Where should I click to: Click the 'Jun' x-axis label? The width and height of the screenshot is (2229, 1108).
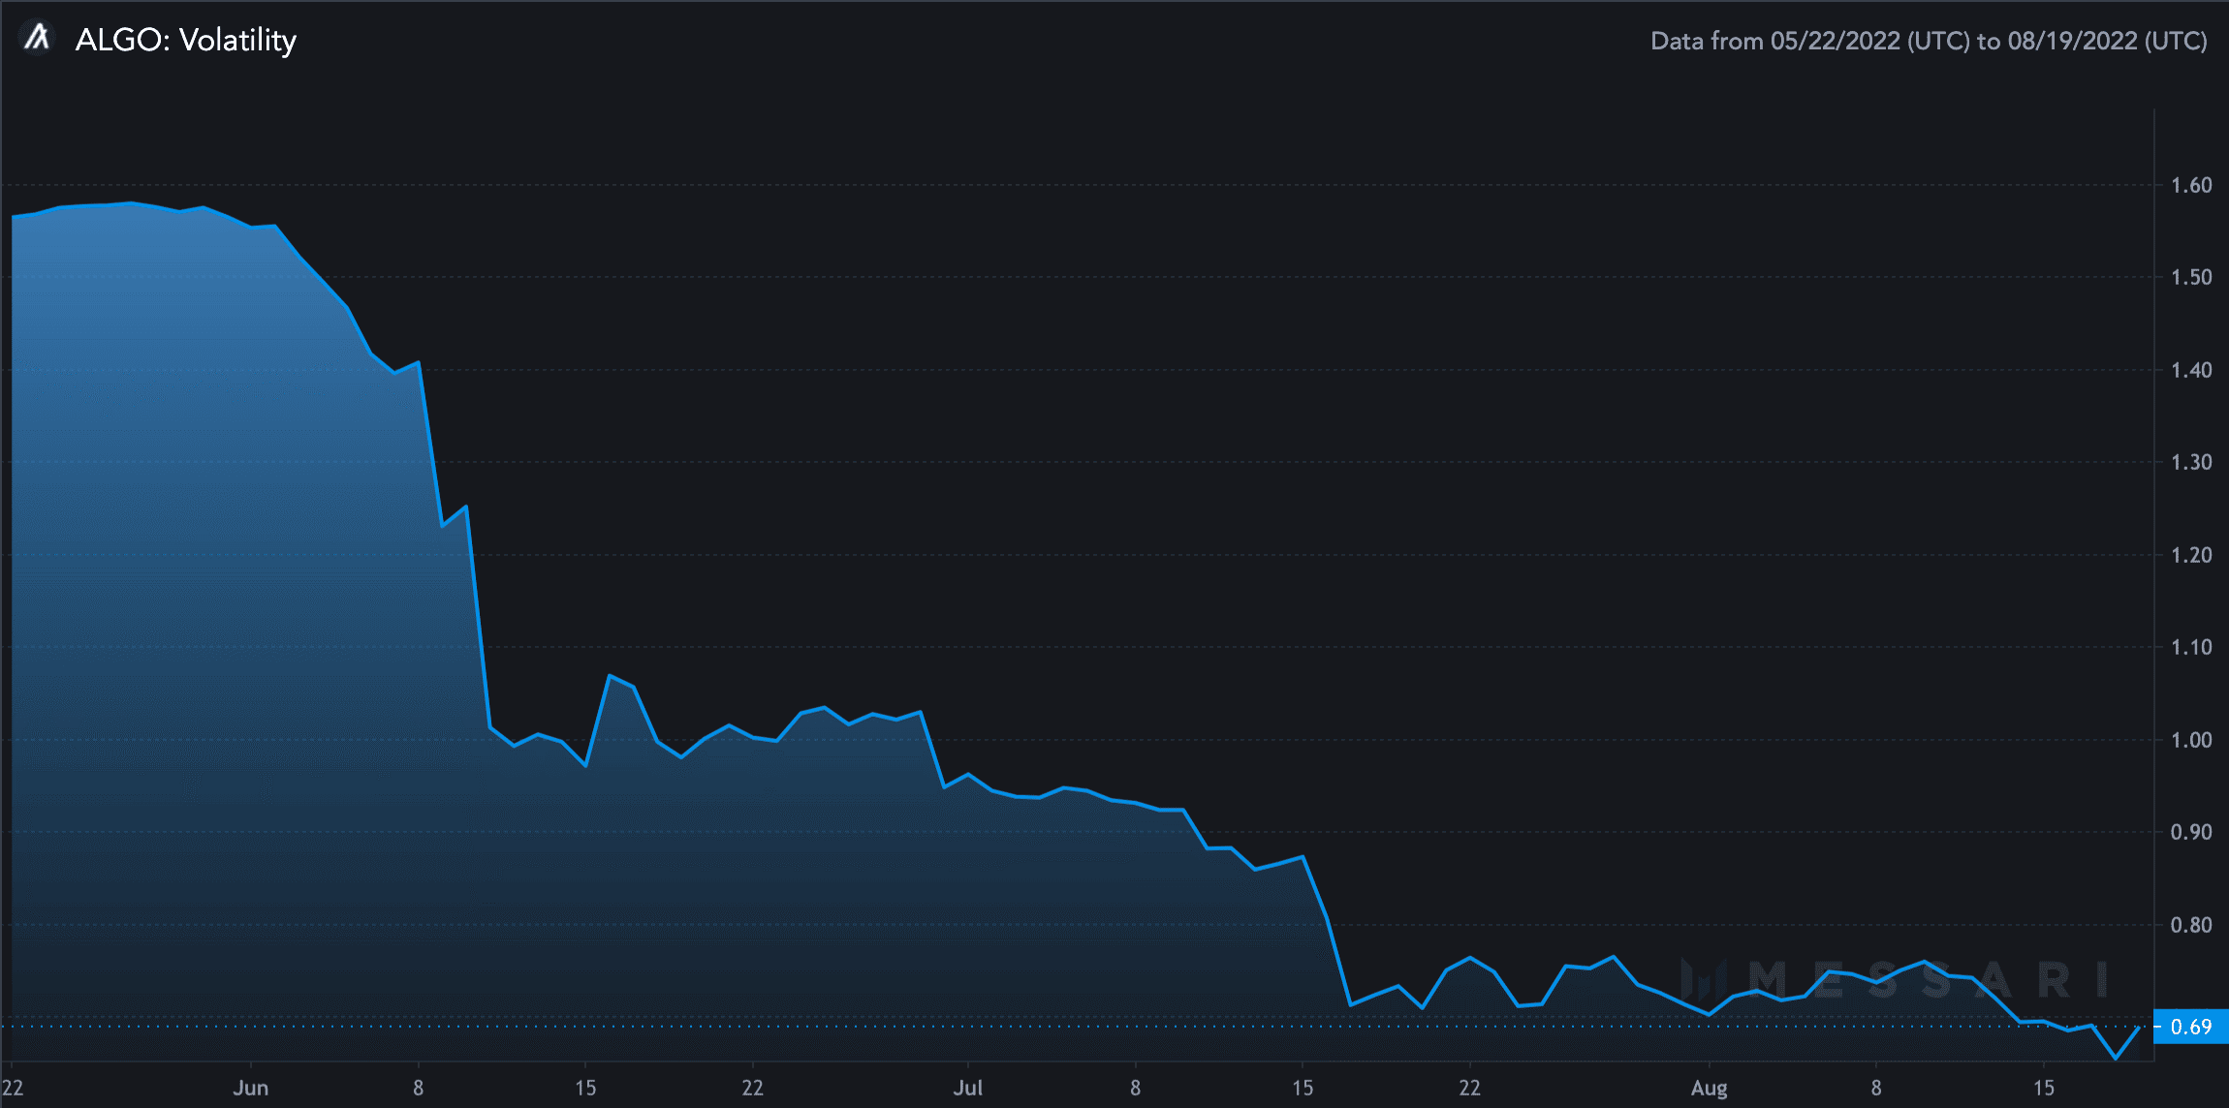click(250, 1088)
